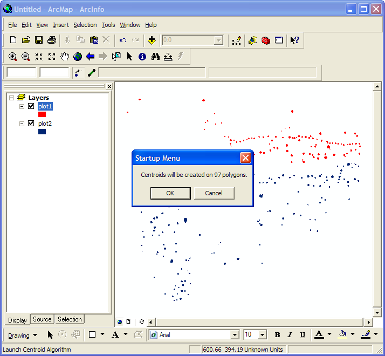Collapse the Layers data frame tree

[x=11, y=98]
